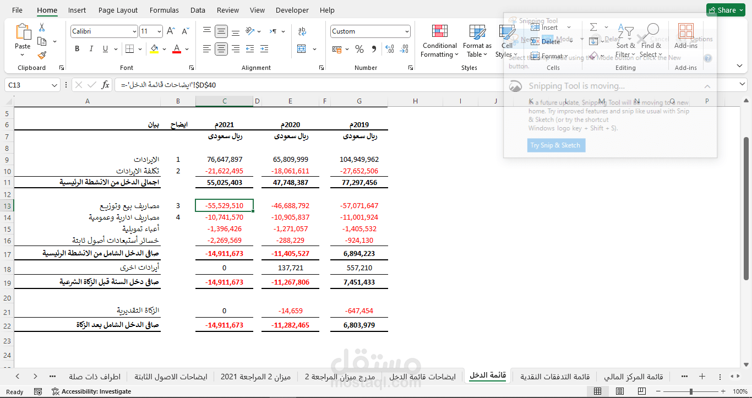Click the column G header
Screen dimensions: 752x398
359,101
